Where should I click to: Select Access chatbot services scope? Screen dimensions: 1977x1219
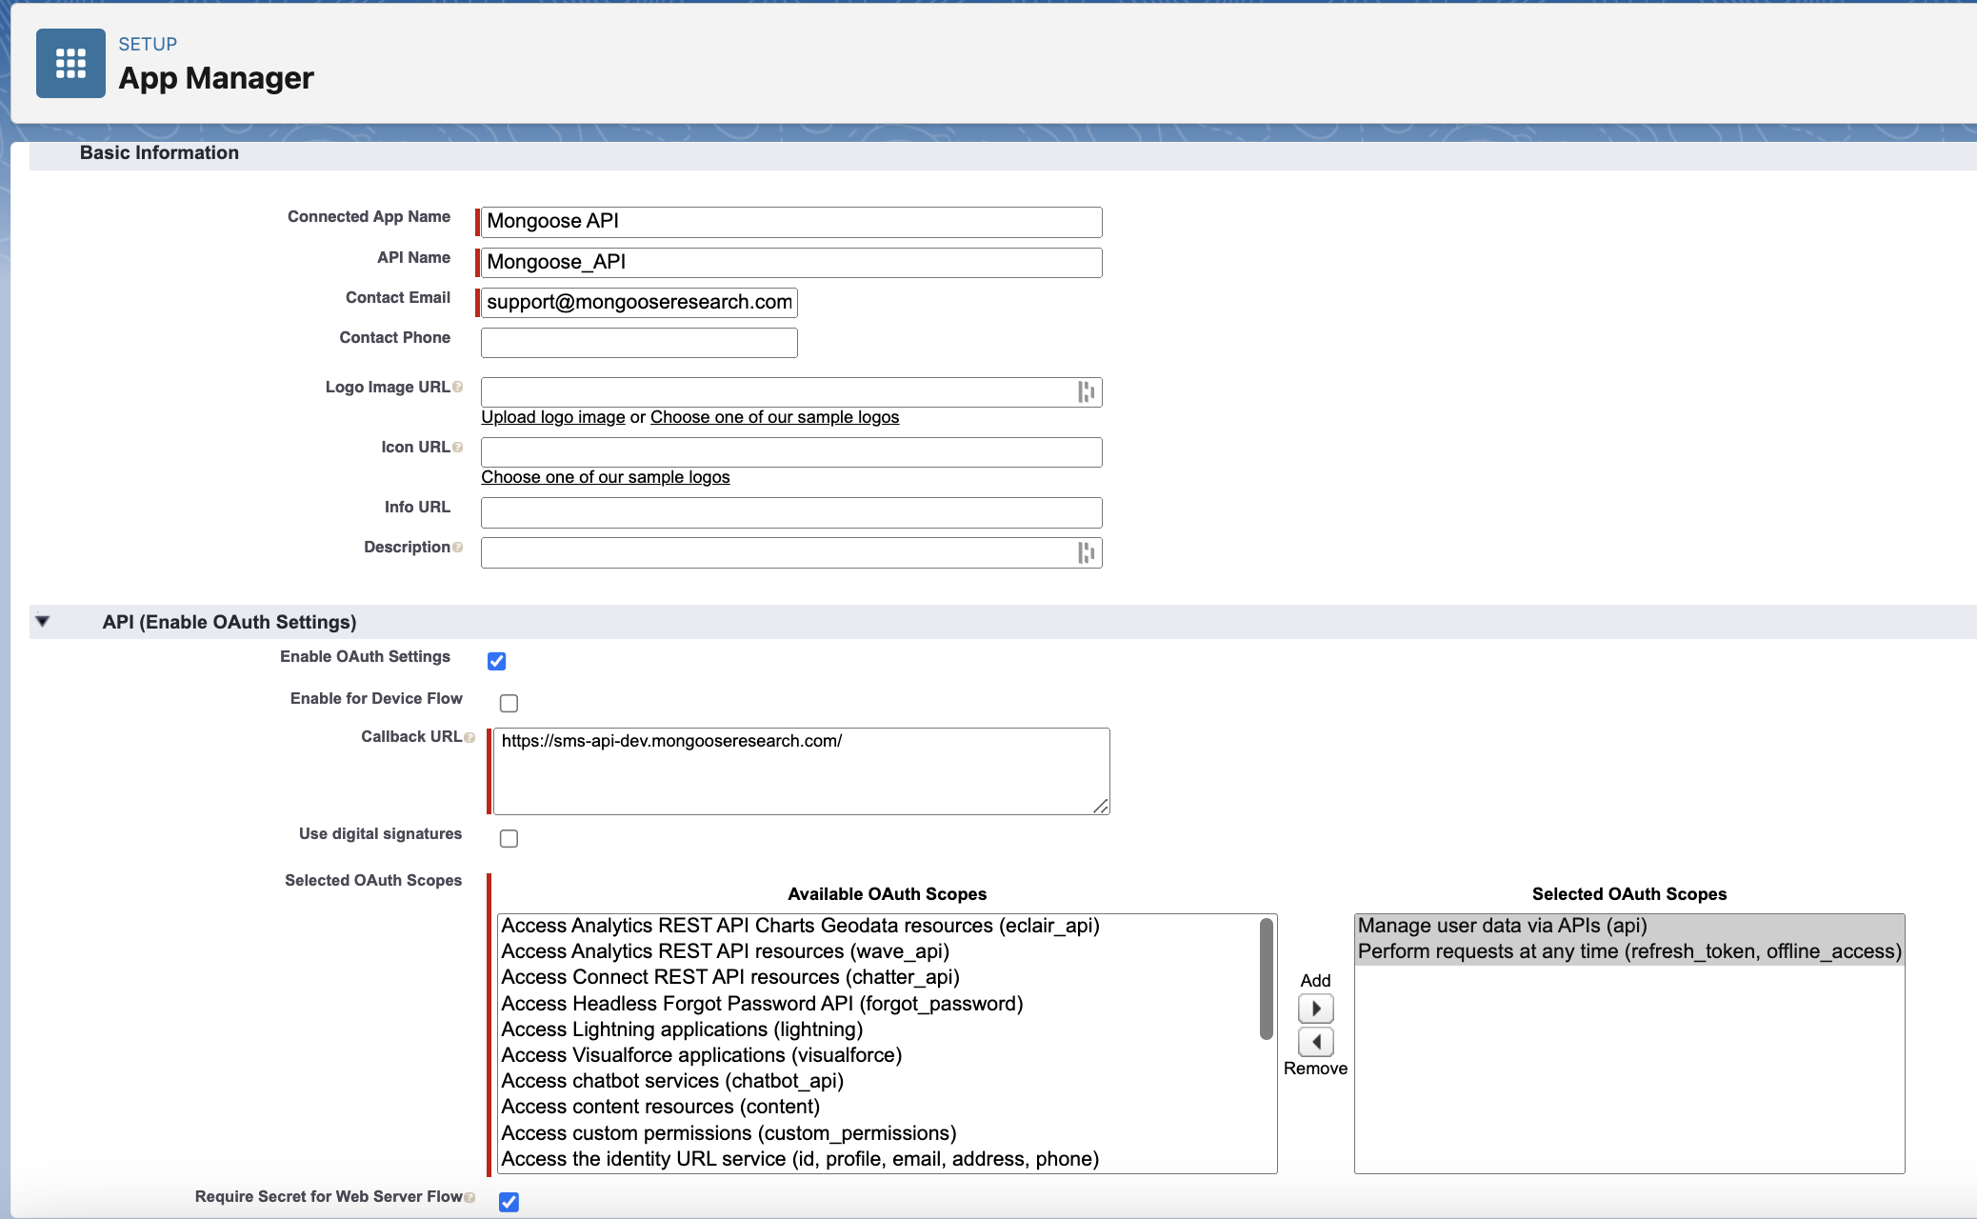pos(672,1081)
